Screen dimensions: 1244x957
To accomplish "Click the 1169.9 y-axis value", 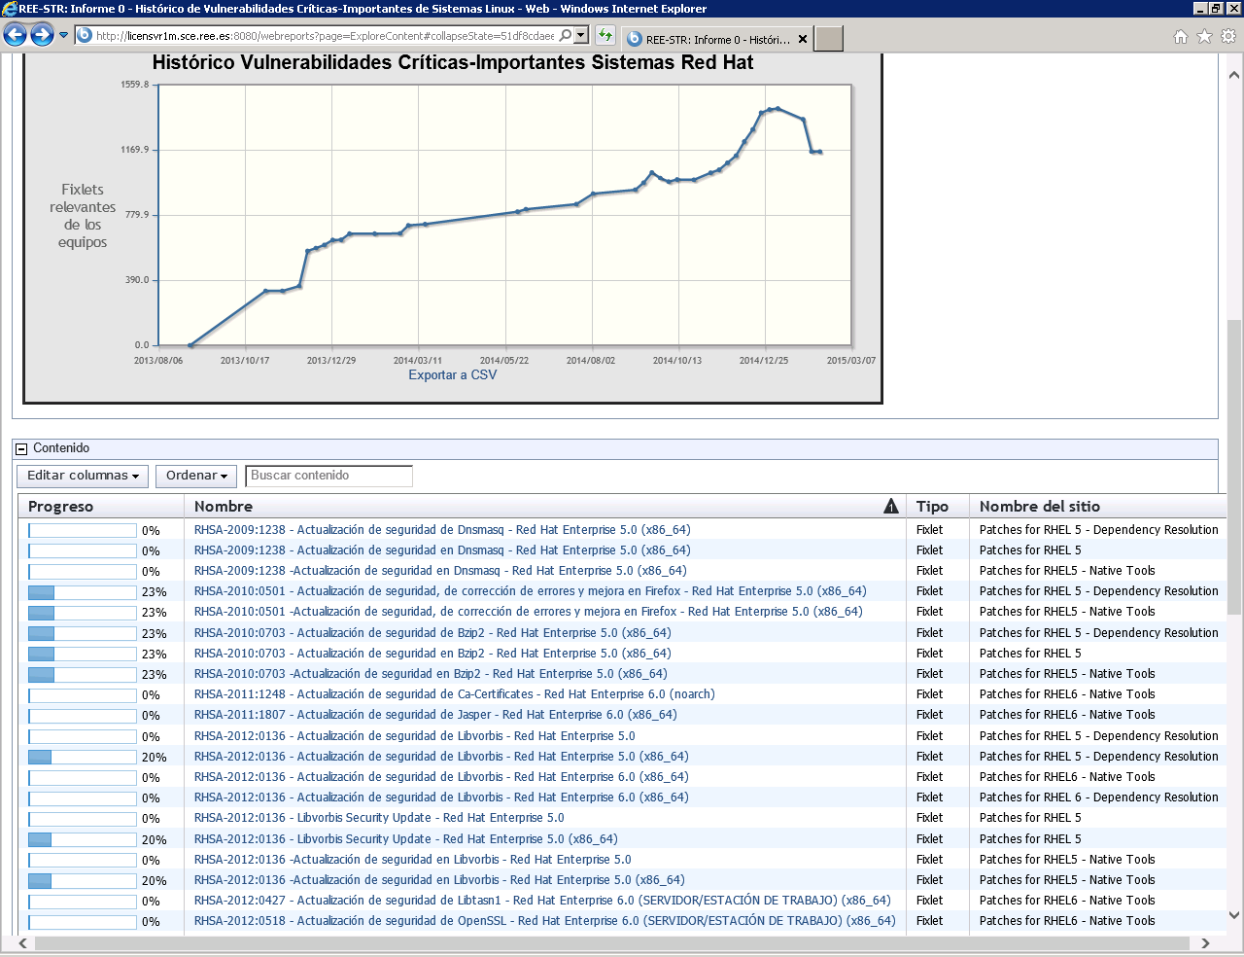I will [x=135, y=150].
